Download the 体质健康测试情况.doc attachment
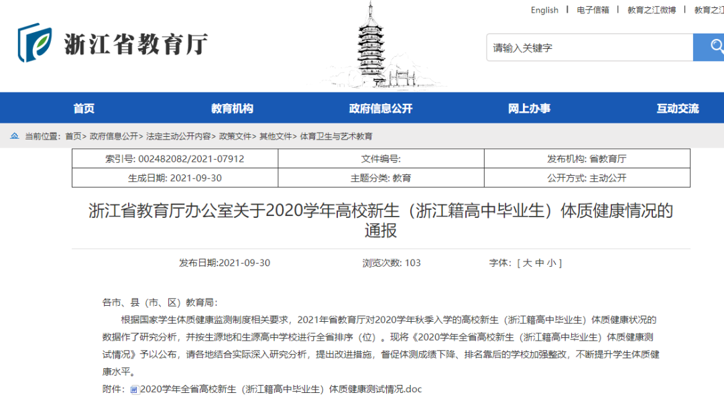This screenshot has height=401, width=724. 281,389
